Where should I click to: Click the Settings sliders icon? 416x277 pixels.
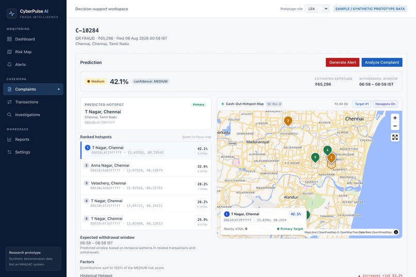point(9,152)
